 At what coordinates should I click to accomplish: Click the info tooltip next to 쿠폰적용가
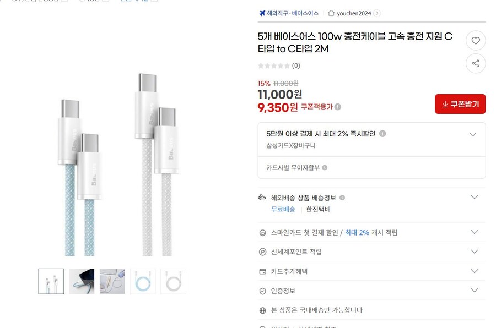[x=337, y=107]
